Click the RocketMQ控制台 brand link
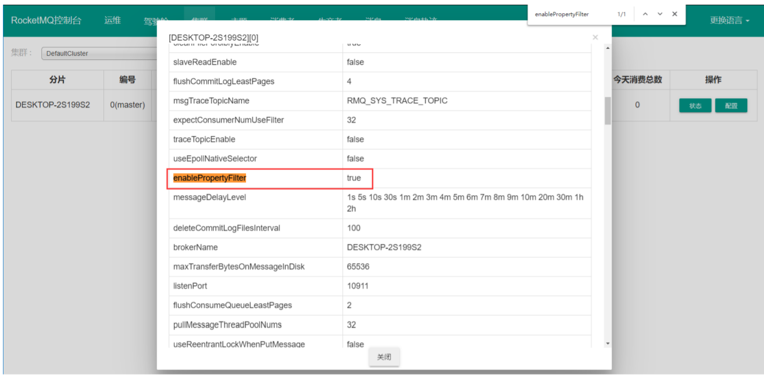This screenshot has width=764, height=385. point(46,20)
